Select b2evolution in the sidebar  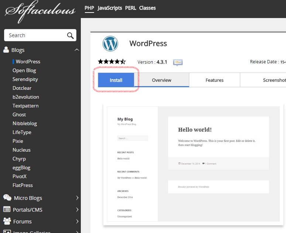point(26,97)
